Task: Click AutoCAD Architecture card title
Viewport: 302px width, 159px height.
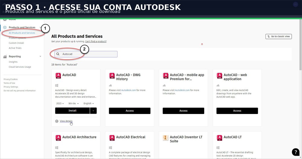Action: tap(79, 137)
